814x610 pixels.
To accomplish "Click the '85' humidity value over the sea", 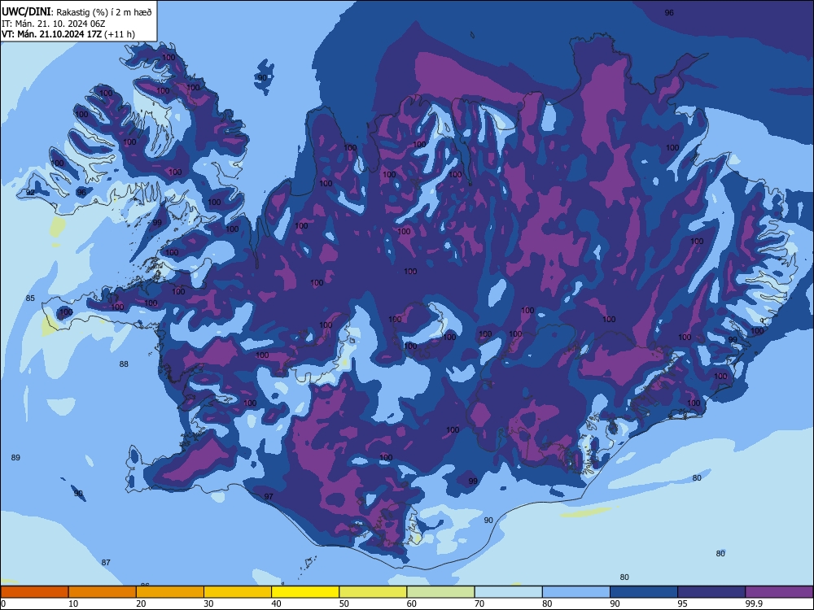I will pyautogui.click(x=31, y=298).
